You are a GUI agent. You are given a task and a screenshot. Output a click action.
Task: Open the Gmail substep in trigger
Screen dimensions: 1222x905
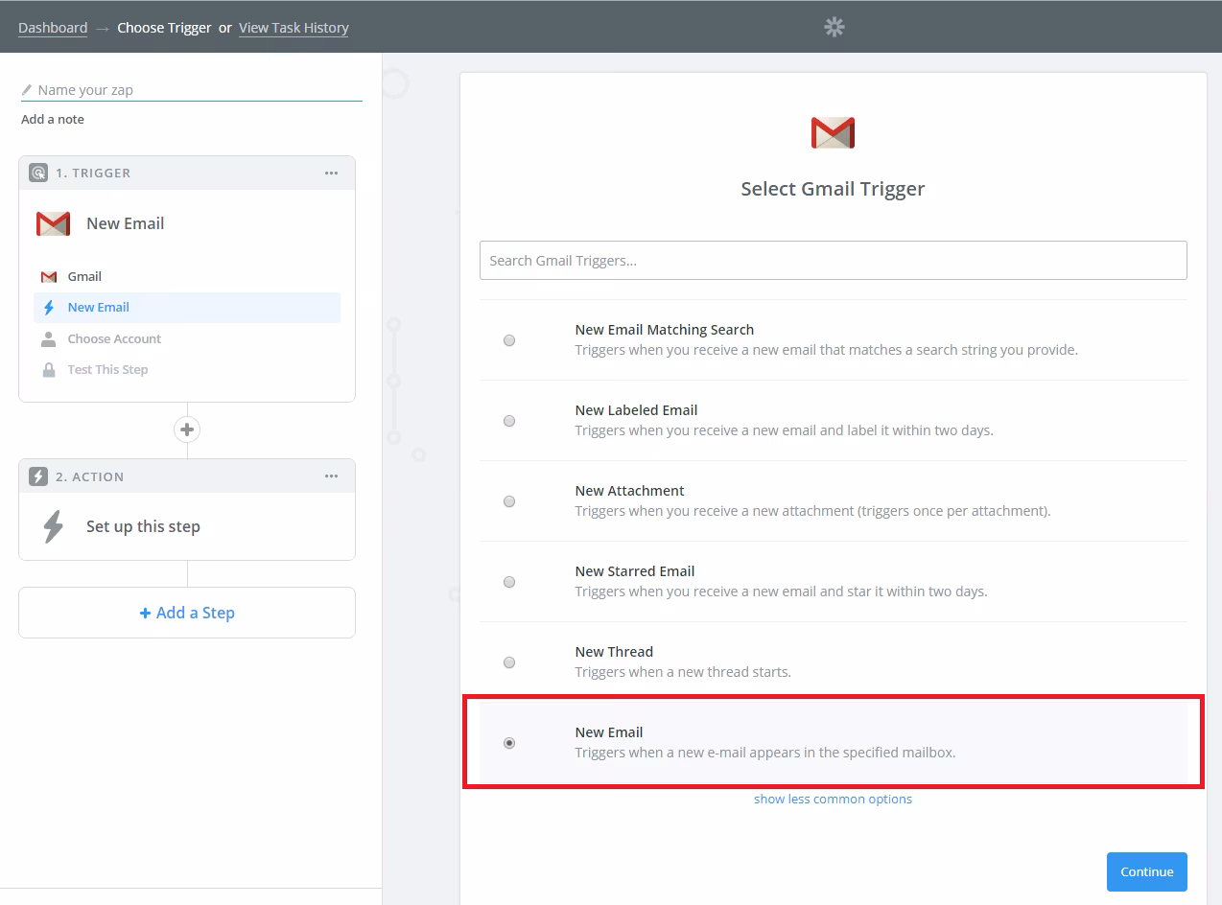tap(187, 277)
